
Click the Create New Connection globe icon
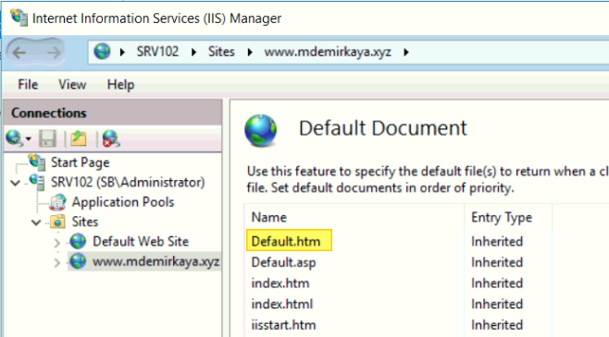coord(15,138)
